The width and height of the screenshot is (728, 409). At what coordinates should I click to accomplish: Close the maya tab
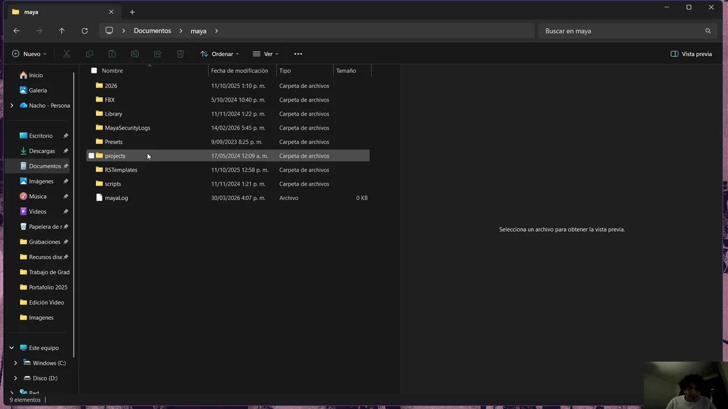pyautogui.click(x=111, y=12)
